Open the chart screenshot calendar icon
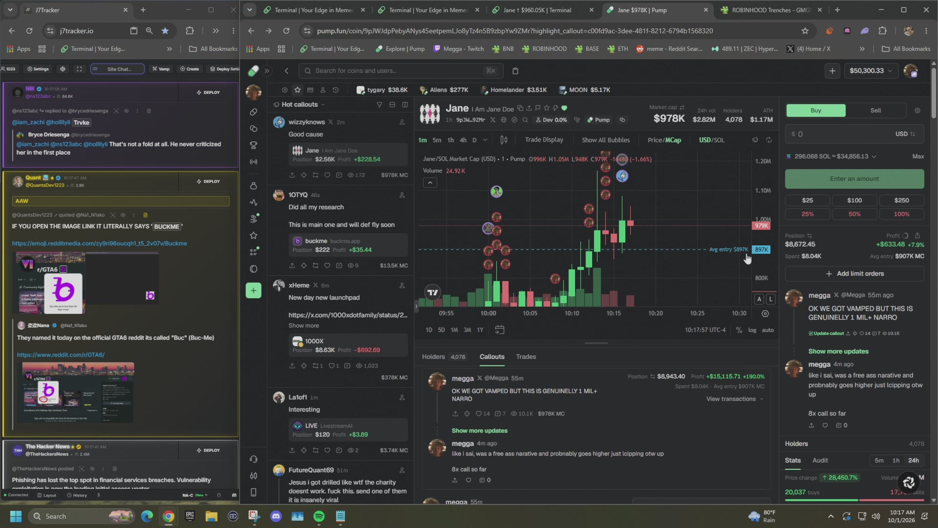Image resolution: width=938 pixels, height=528 pixels. click(x=499, y=330)
